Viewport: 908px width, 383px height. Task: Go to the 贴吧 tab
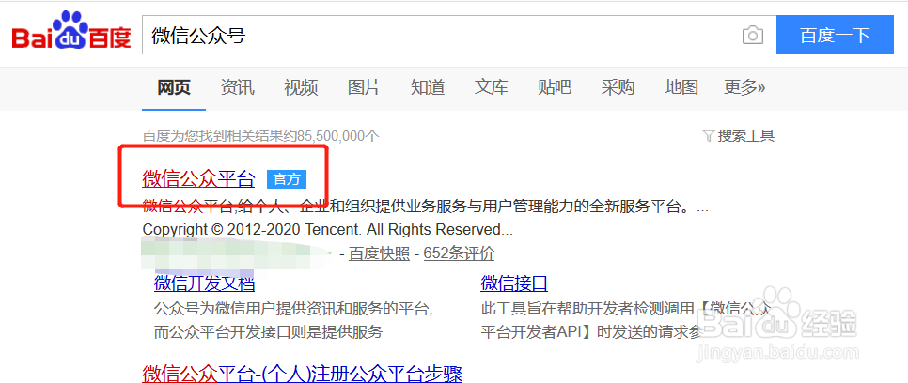pos(555,87)
